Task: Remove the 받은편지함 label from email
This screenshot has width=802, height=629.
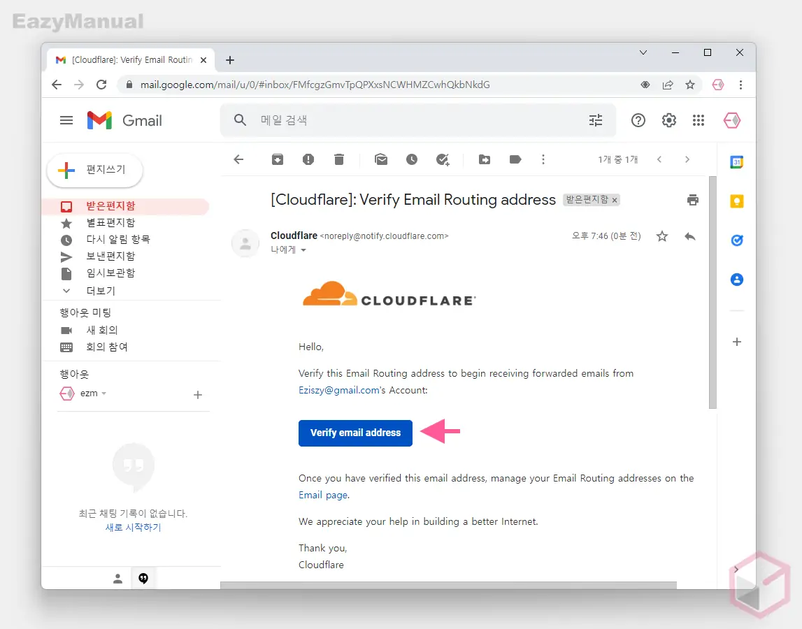Action: (x=615, y=201)
